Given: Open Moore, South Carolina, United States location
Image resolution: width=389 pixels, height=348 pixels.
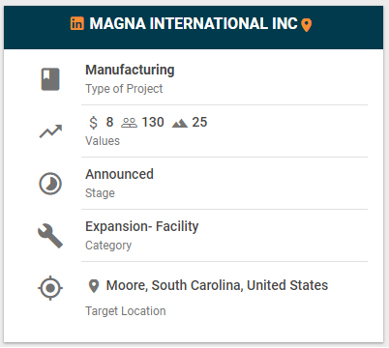Looking at the screenshot, I should [217, 285].
